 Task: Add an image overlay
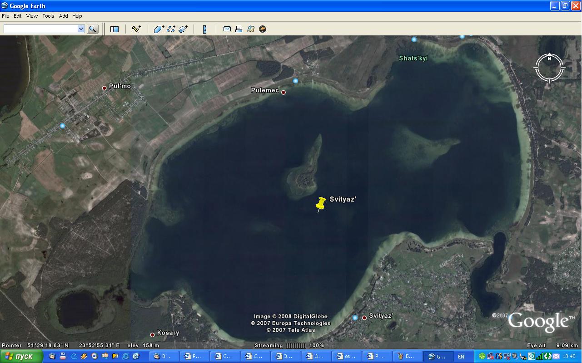click(183, 29)
